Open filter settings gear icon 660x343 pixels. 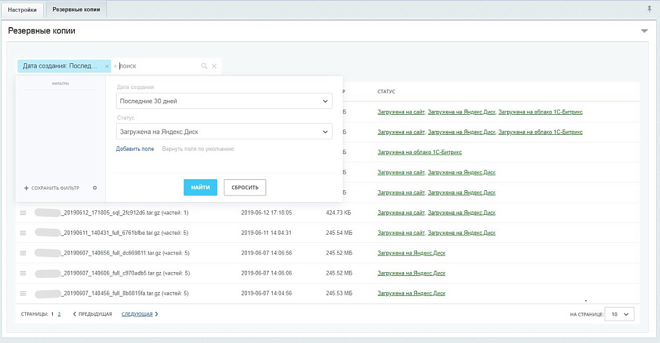pos(95,188)
